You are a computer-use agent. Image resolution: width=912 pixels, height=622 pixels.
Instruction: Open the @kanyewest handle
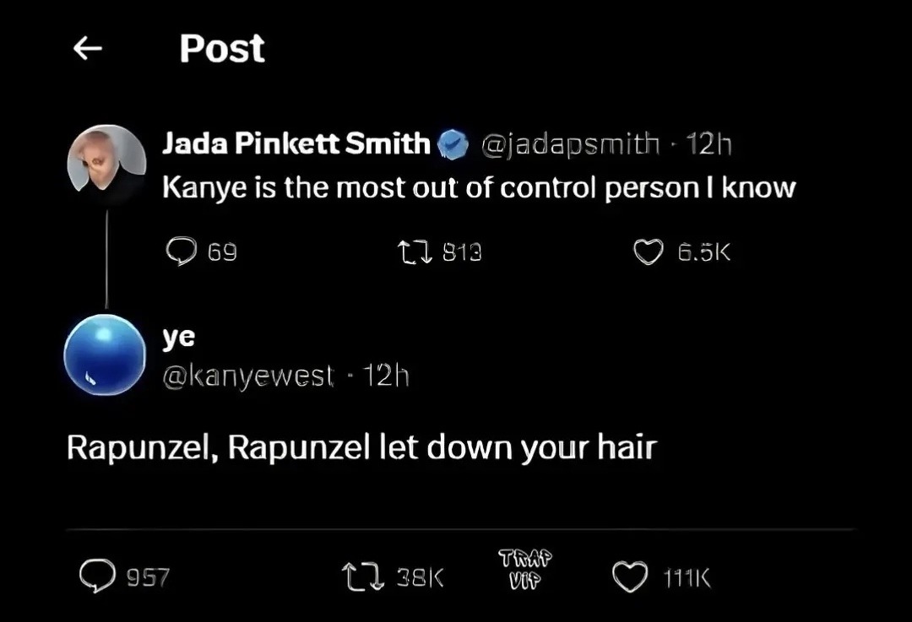pyautogui.click(x=248, y=375)
